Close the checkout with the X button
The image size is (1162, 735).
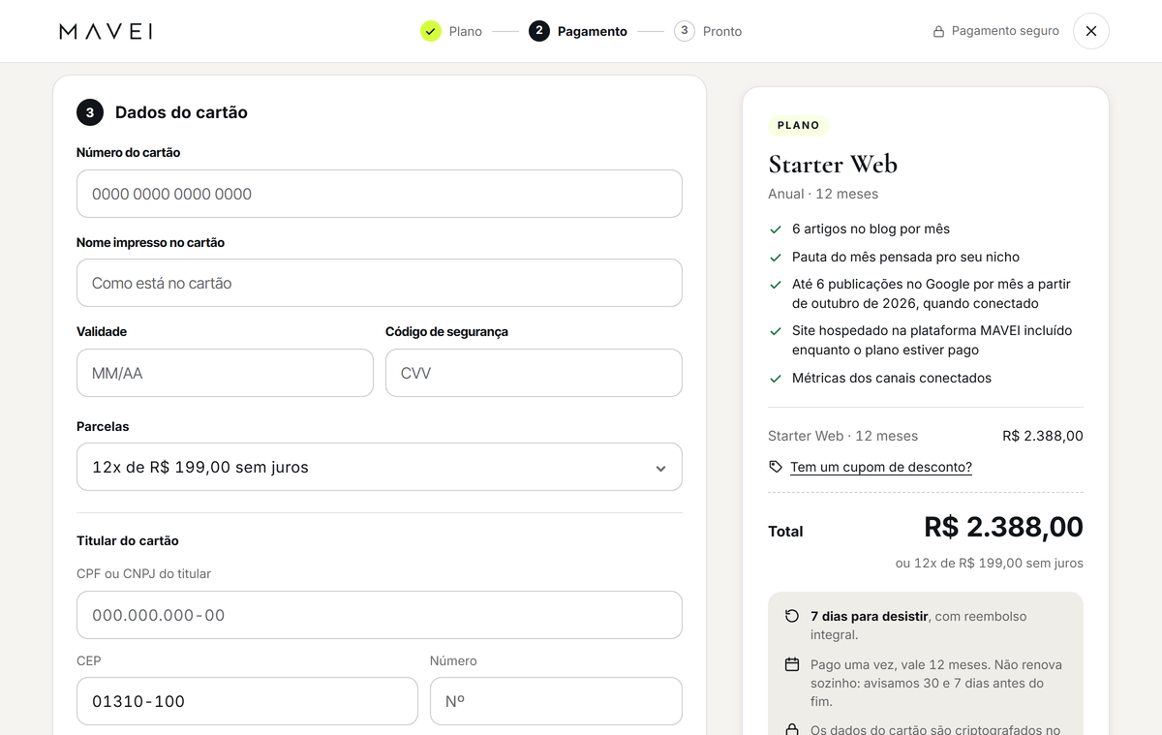tap(1091, 31)
